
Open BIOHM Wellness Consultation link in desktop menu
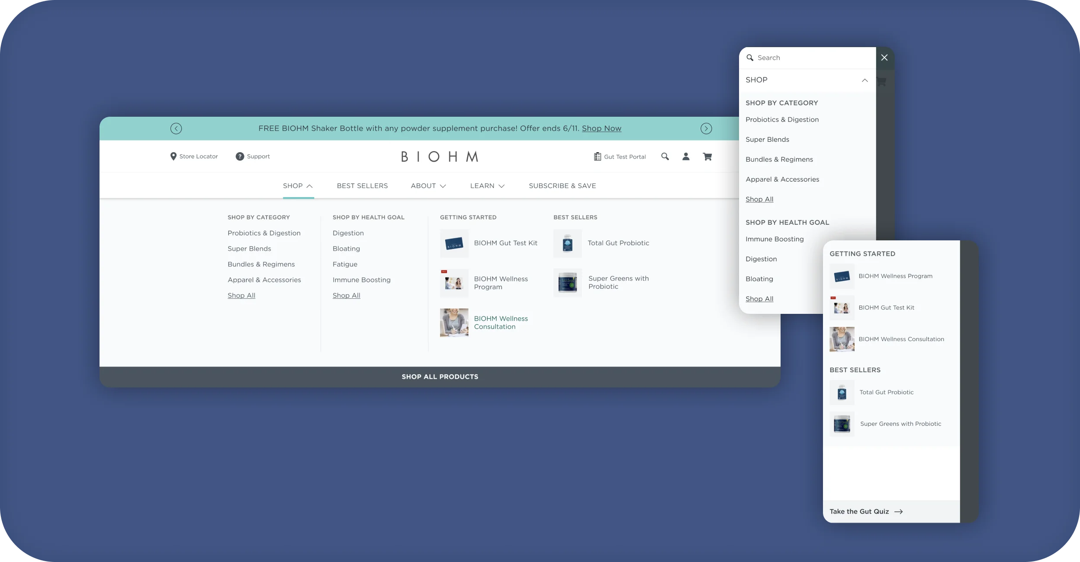(x=501, y=323)
